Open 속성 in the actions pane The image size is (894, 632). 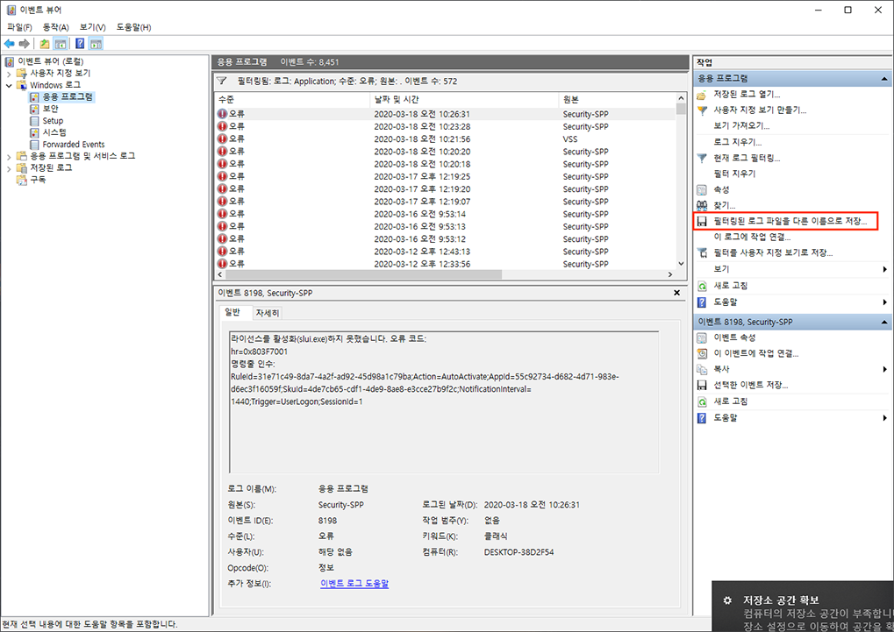coord(721,189)
